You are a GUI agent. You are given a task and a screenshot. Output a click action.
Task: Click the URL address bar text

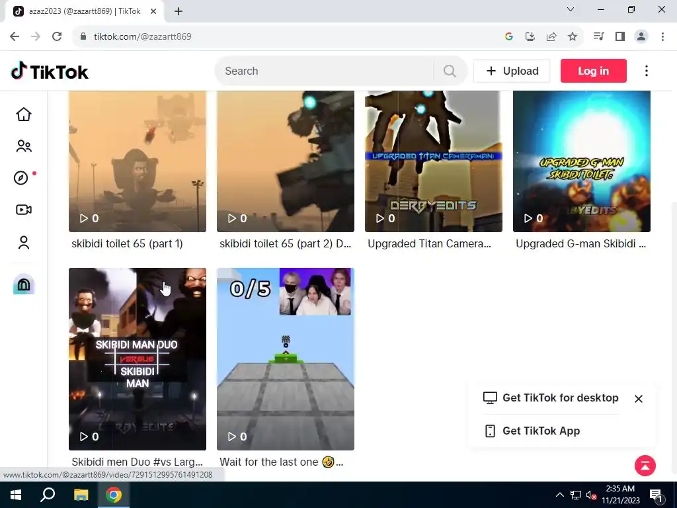pos(143,36)
